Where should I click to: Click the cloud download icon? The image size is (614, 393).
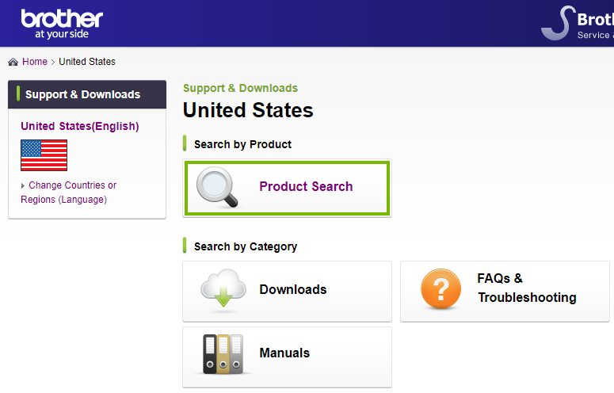[x=223, y=289]
